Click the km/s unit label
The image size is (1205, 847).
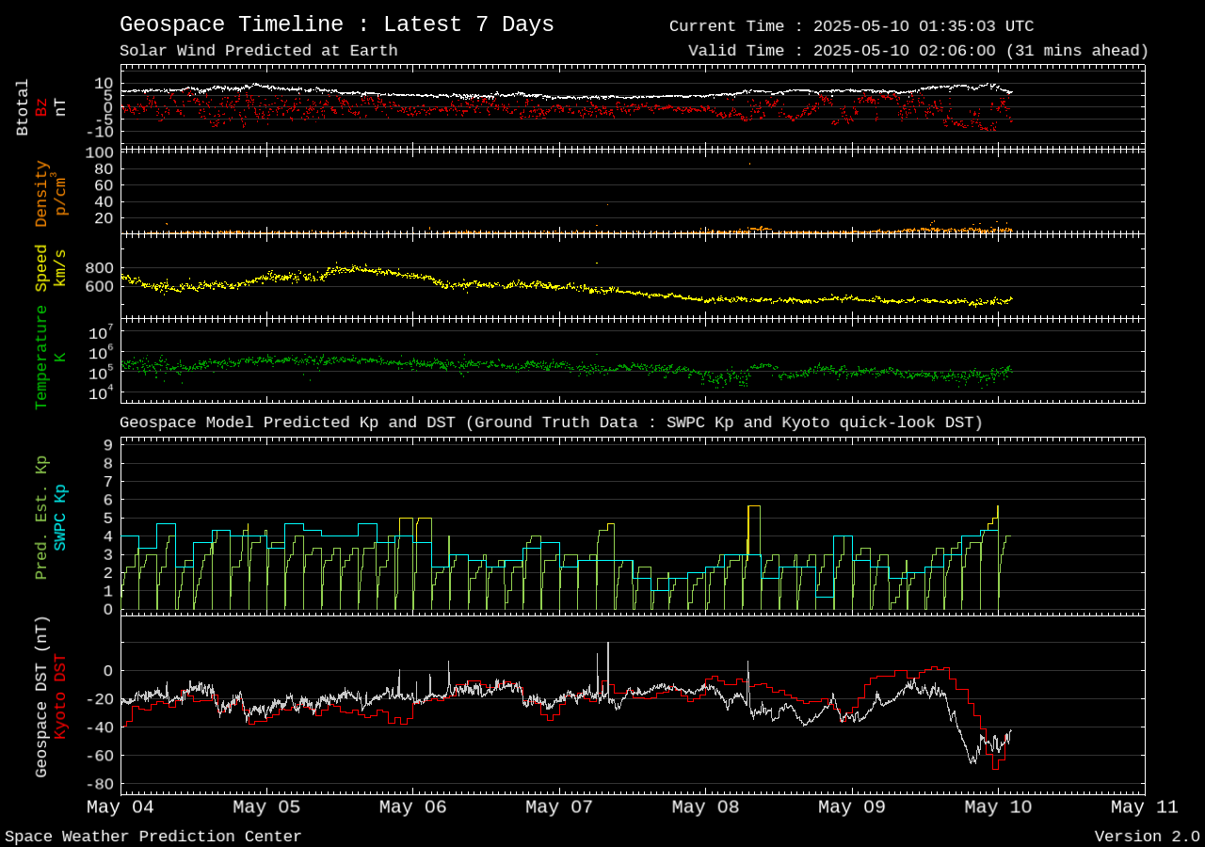tap(60, 268)
